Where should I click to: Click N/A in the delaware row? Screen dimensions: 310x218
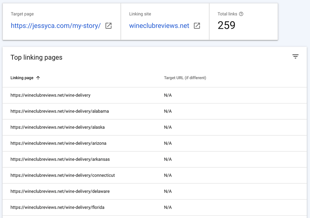pyautogui.click(x=168, y=191)
